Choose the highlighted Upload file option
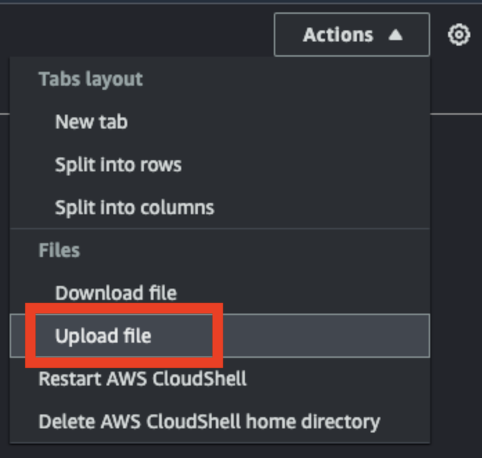This screenshot has width=482, height=458. (103, 336)
